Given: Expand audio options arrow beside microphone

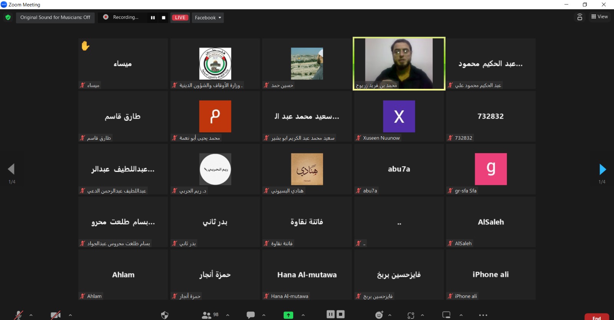Looking at the screenshot, I should (31, 315).
